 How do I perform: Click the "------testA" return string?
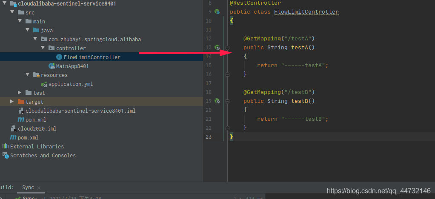303,65
